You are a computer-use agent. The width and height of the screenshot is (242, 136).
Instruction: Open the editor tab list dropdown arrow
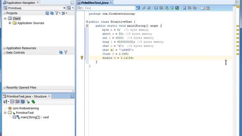(237, 2)
